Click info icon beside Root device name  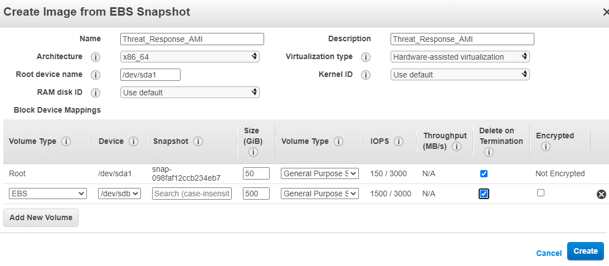pos(95,75)
